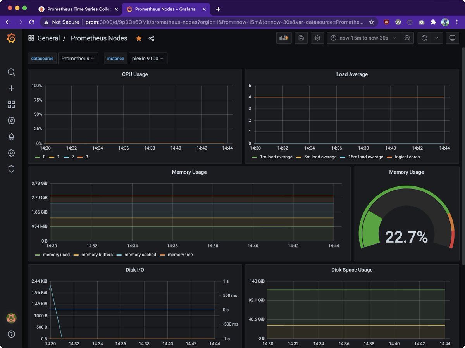Open the user avatar in sidebar
The width and height of the screenshot is (465, 348).
(x=11, y=318)
